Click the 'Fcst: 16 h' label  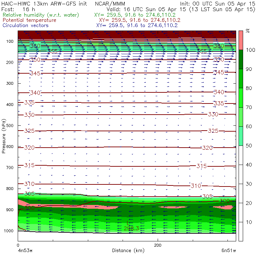pos(18,9)
